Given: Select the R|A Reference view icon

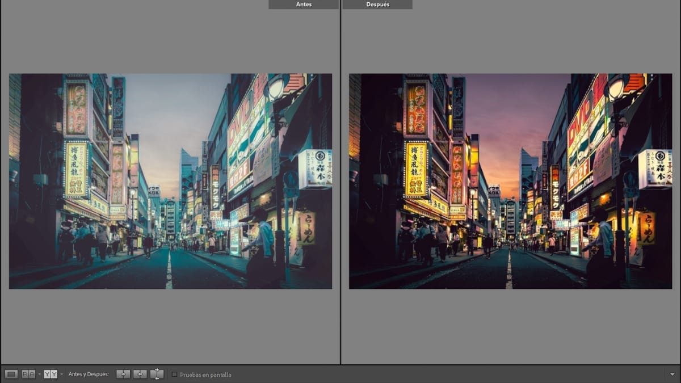Looking at the screenshot, I should [28, 374].
